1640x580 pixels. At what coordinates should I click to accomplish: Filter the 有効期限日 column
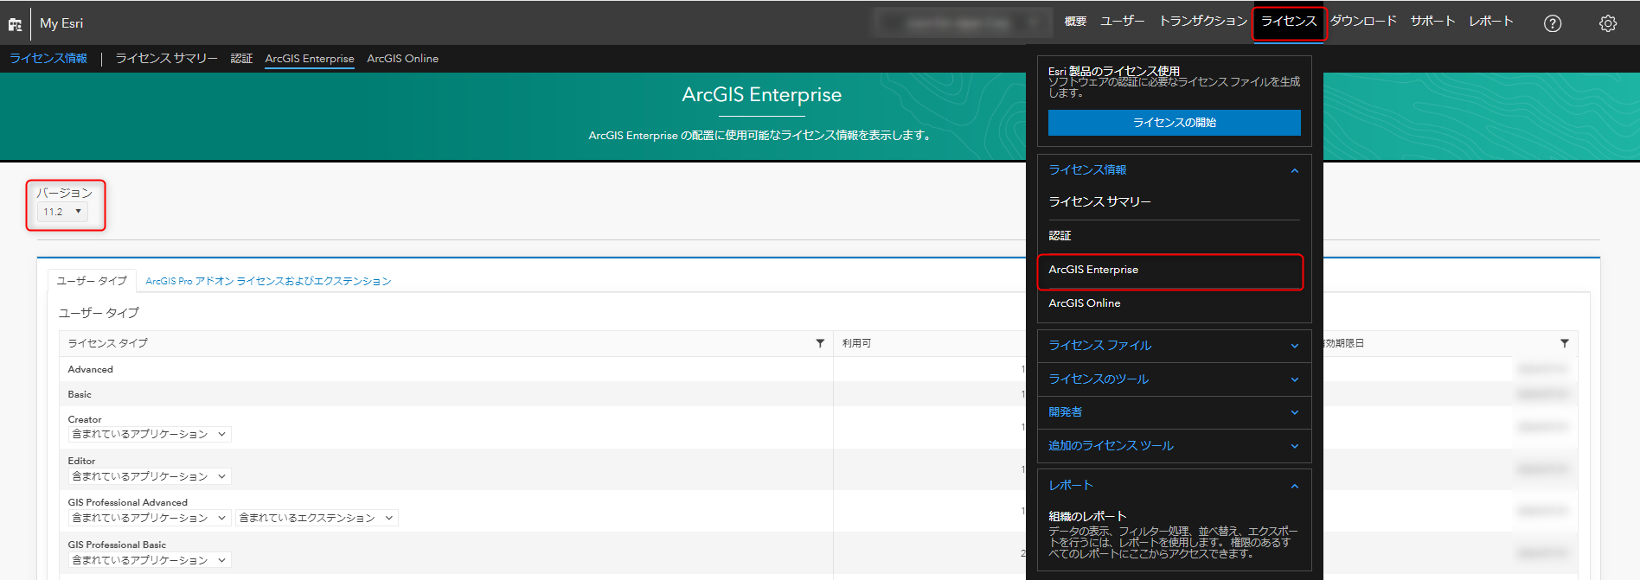coord(1564,343)
